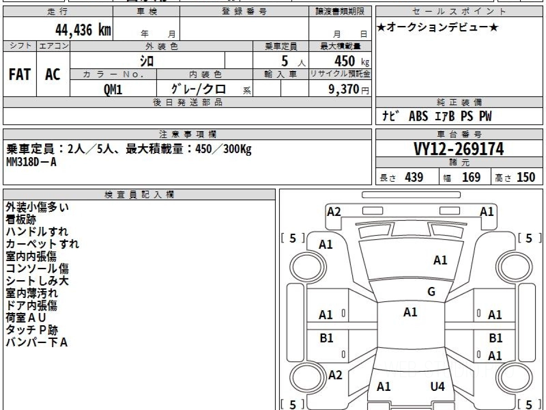The image size is (546, 410).
Task: Select the 長さ 439 dimension
Action: tap(402, 177)
